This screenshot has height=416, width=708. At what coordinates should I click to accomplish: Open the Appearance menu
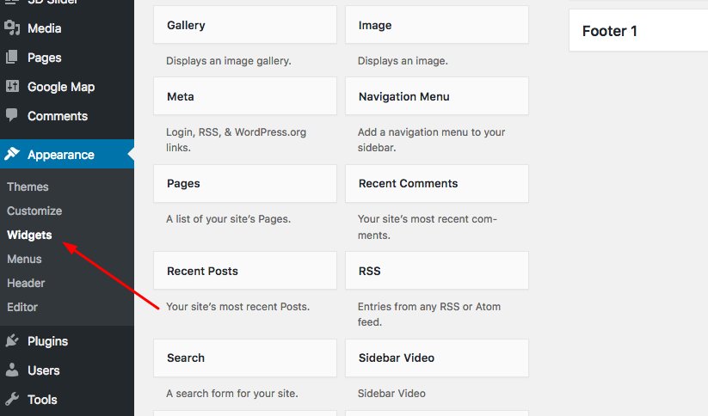pos(67,154)
